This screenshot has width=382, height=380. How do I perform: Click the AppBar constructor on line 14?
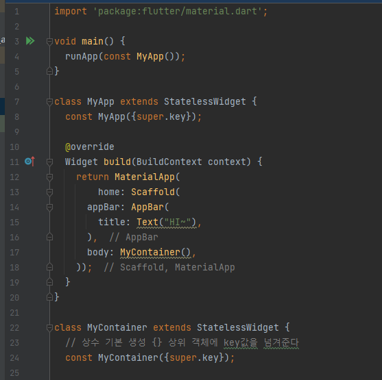(147, 207)
